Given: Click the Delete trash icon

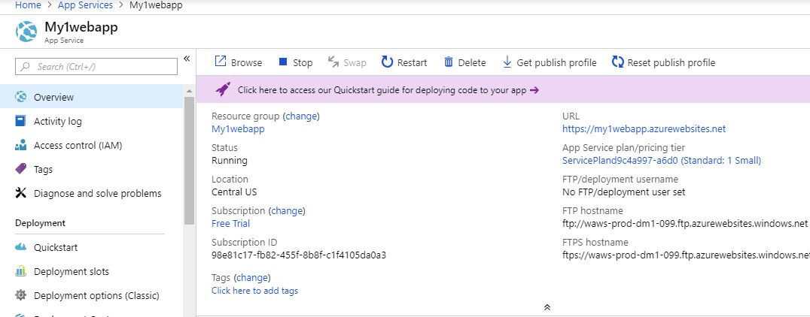Looking at the screenshot, I should [449, 62].
